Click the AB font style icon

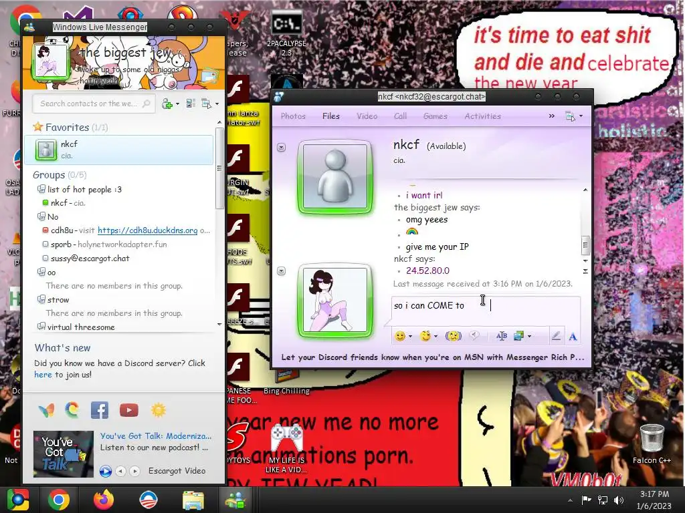(502, 336)
